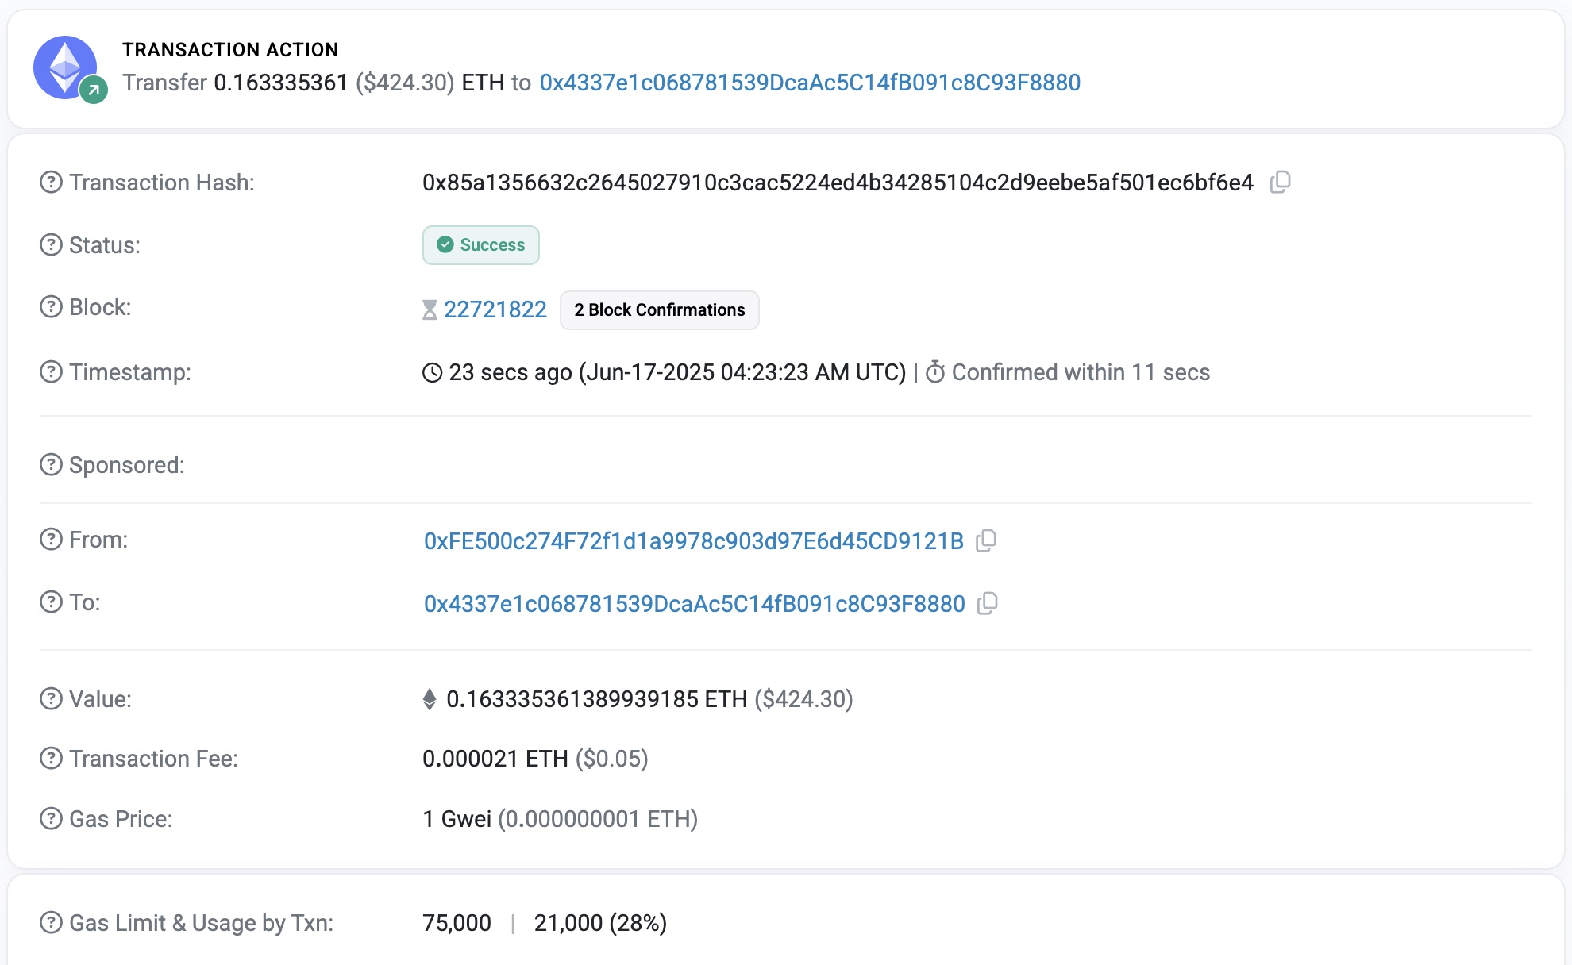
Task: Click help icon beside Transaction Fee
Action: (51, 759)
